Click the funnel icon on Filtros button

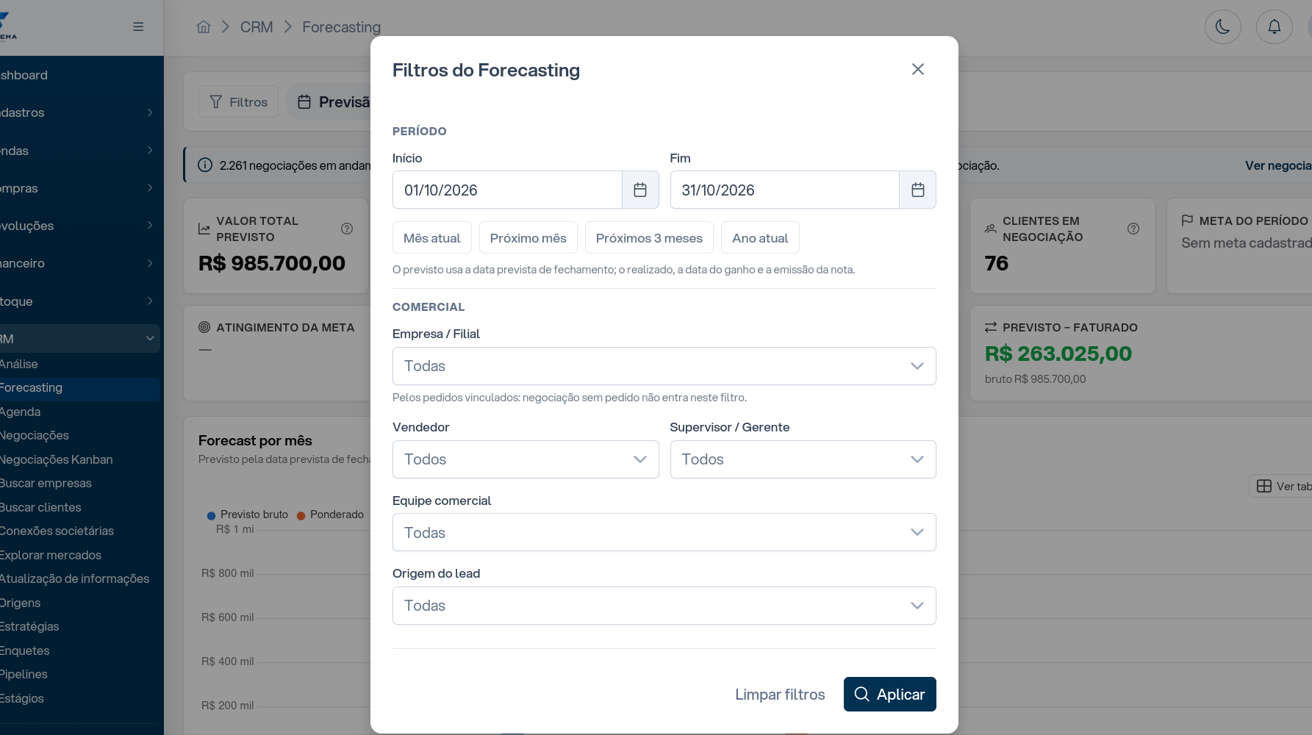pyautogui.click(x=215, y=101)
